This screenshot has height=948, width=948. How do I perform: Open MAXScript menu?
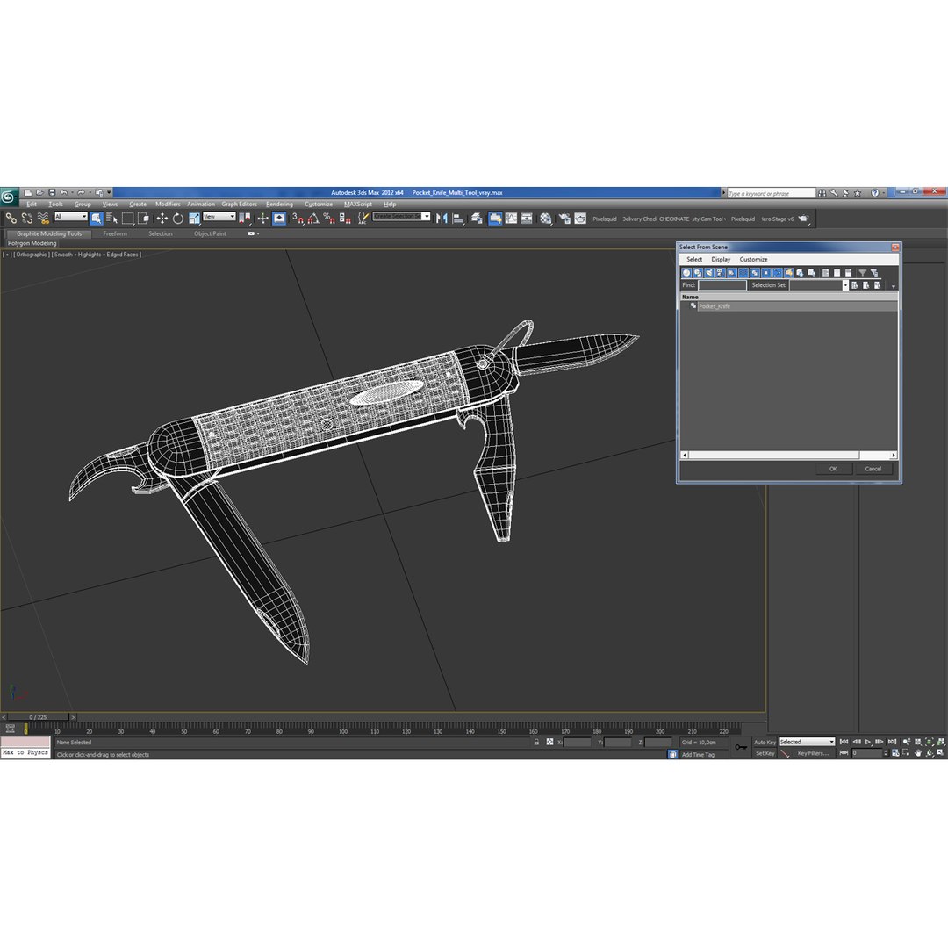tap(358, 204)
